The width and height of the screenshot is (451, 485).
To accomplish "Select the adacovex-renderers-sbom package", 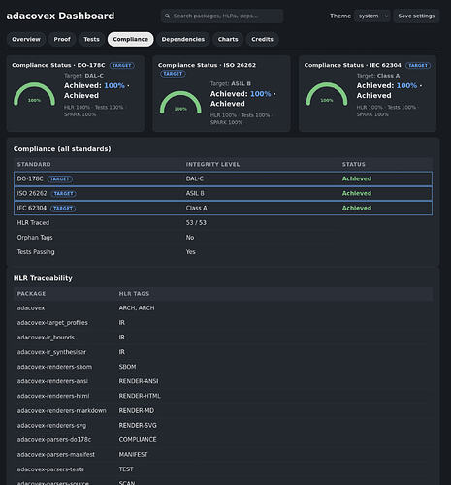I will (x=54, y=367).
